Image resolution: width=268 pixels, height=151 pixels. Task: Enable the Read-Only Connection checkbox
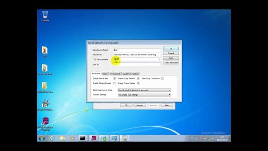click(x=162, y=78)
